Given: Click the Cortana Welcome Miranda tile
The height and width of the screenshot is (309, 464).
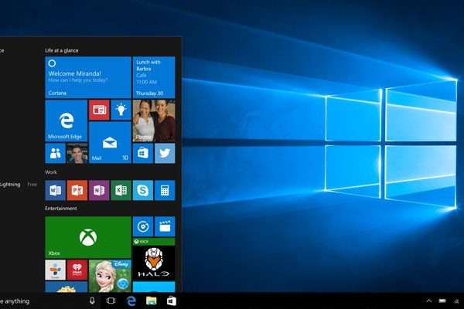Looking at the screenshot, I should pos(87,76).
